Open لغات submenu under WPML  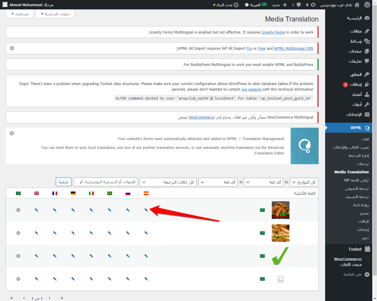coord(365,139)
